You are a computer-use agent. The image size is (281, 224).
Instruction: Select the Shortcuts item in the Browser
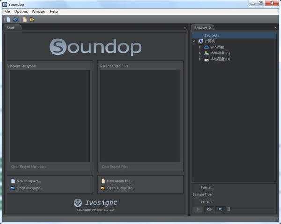[211, 35]
